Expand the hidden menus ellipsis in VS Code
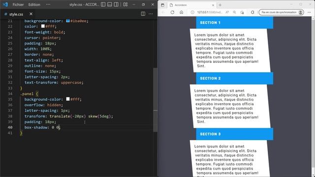Image resolution: width=315 pixels, height=177 pixels. click(x=48, y=4)
